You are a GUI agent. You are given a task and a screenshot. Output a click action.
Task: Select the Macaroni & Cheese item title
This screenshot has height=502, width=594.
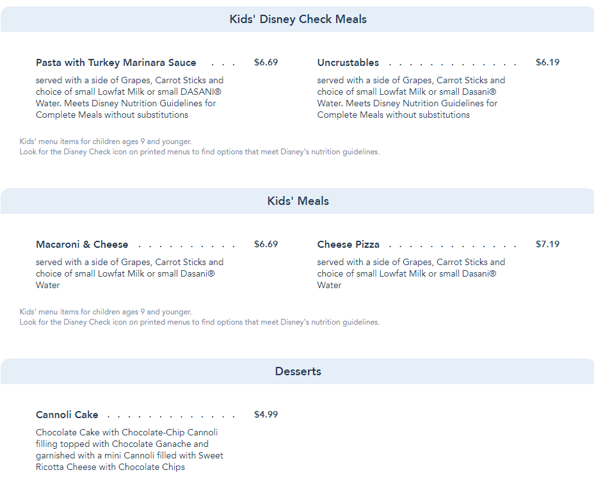click(82, 245)
